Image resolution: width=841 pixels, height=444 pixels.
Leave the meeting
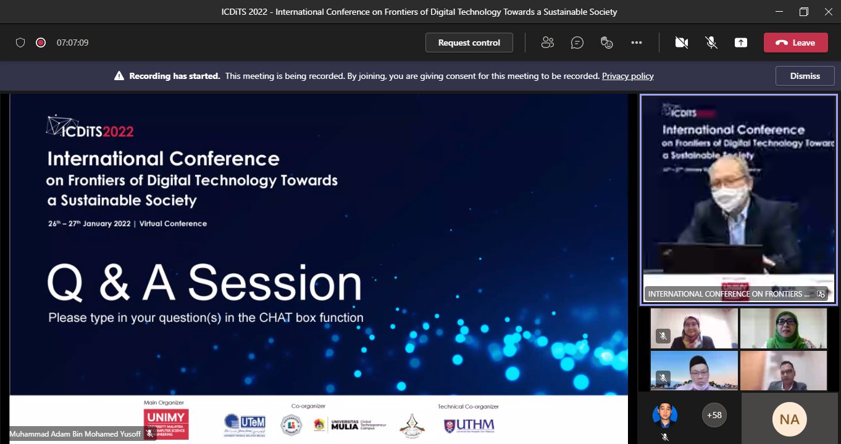tap(796, 43)
